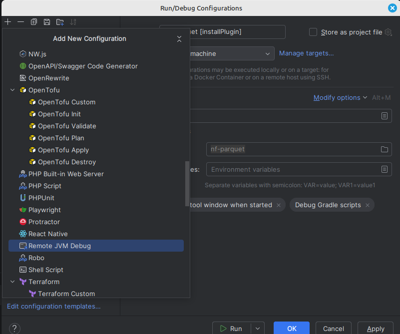This screenshot has width=400, height=334.
Task: Create a new folder using the folder icon
Action: tap(59, 22)
